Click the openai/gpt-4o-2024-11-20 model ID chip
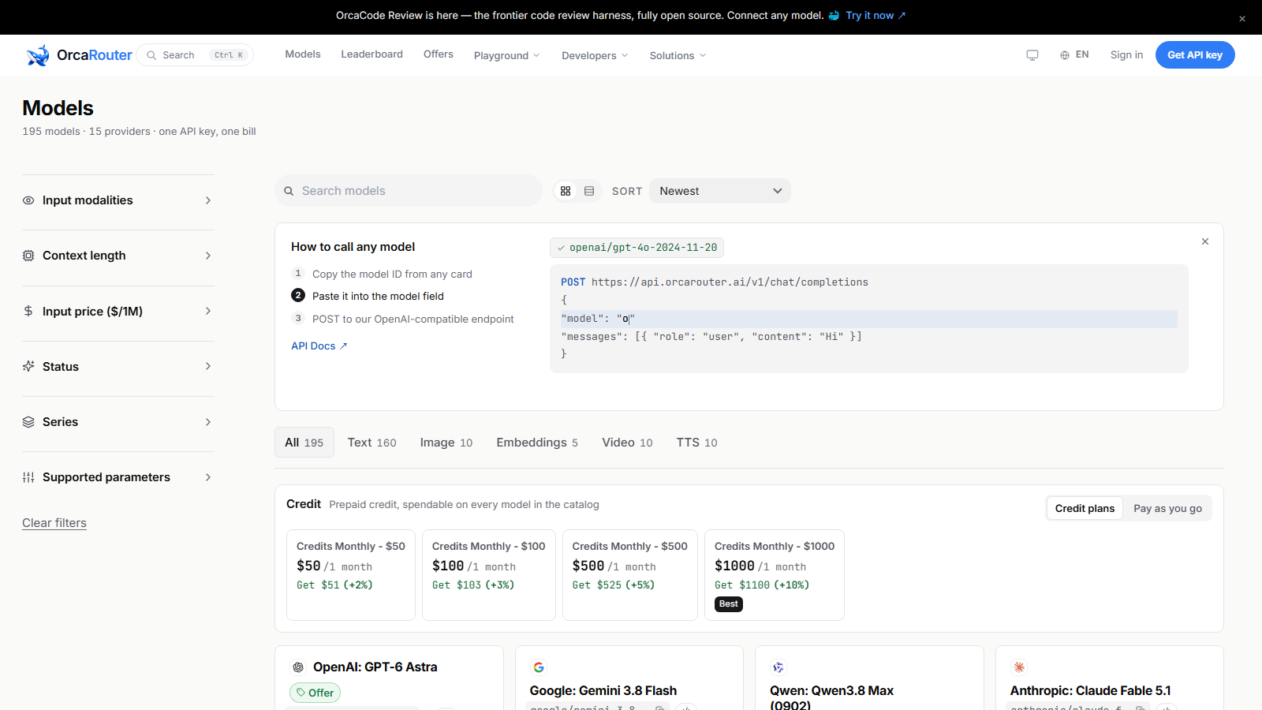Image resolution: width=1262 pixels, height=710 pixels. 637,248
